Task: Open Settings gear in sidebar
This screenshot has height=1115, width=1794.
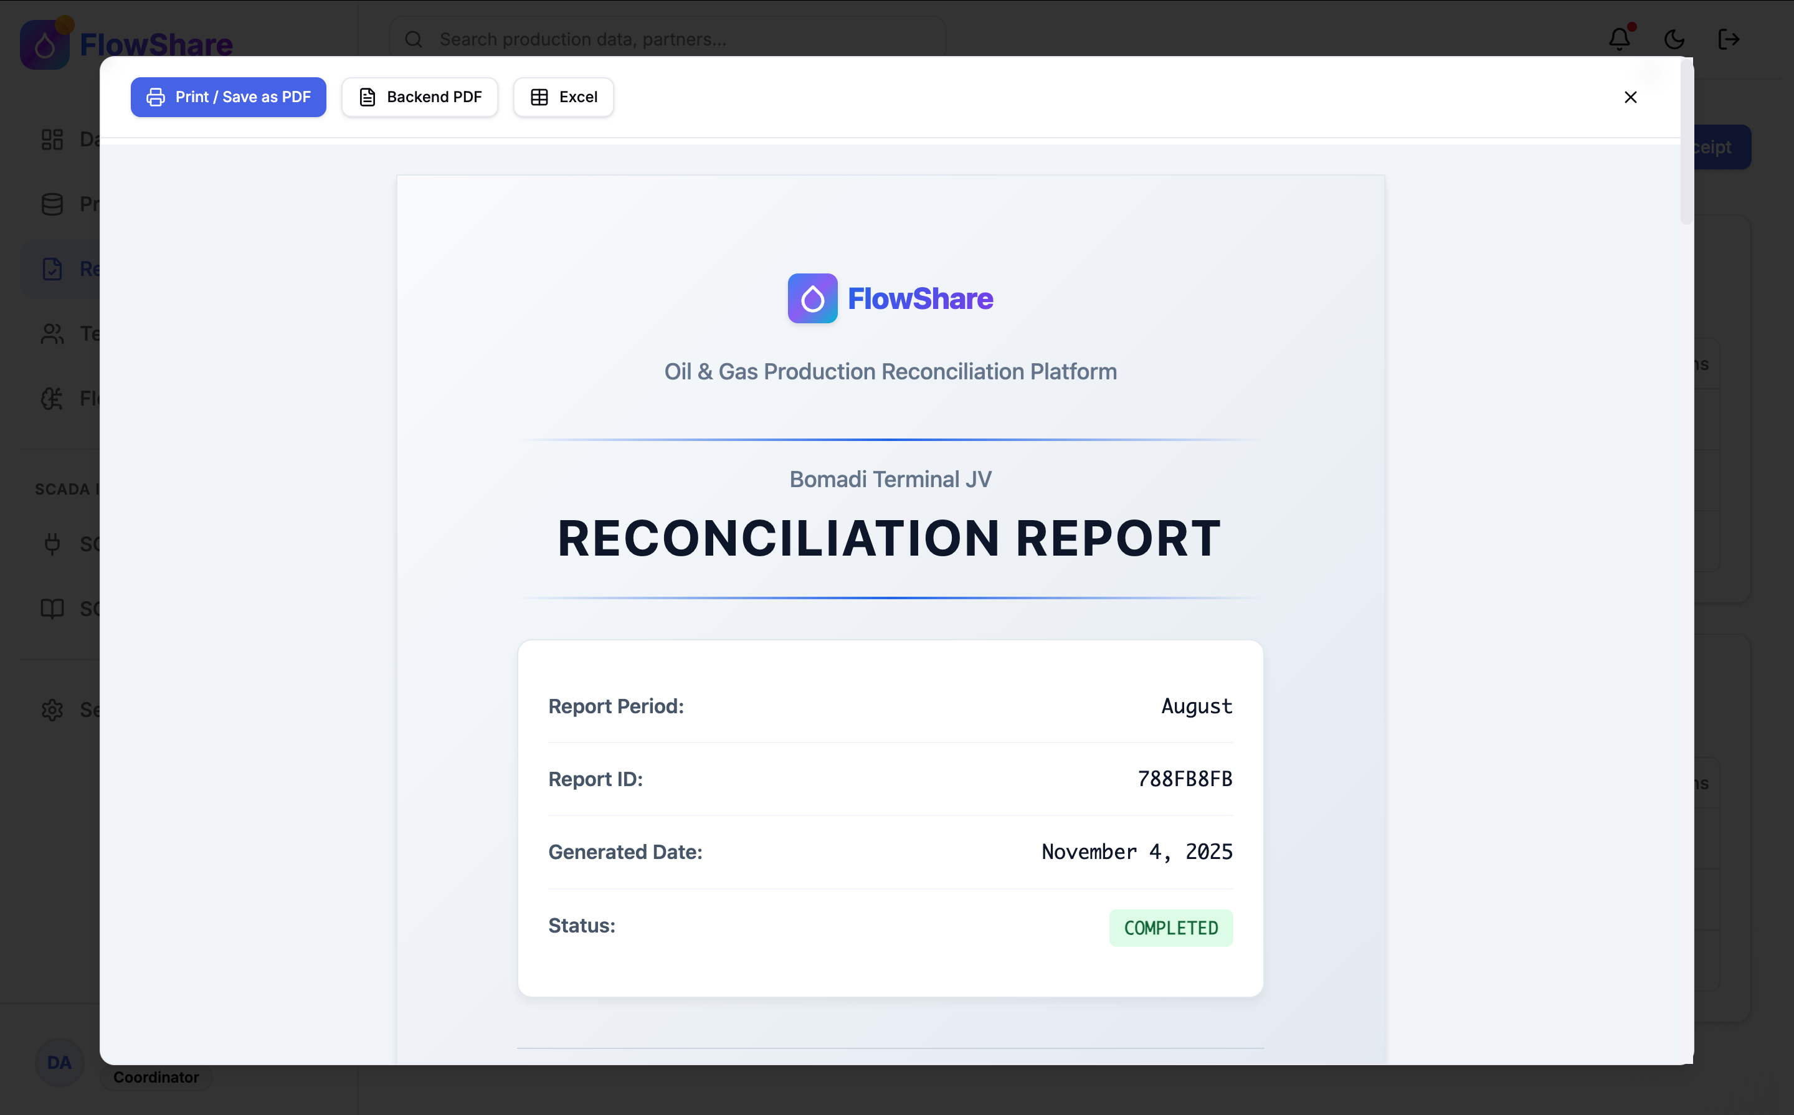Action: pos(52,710)
